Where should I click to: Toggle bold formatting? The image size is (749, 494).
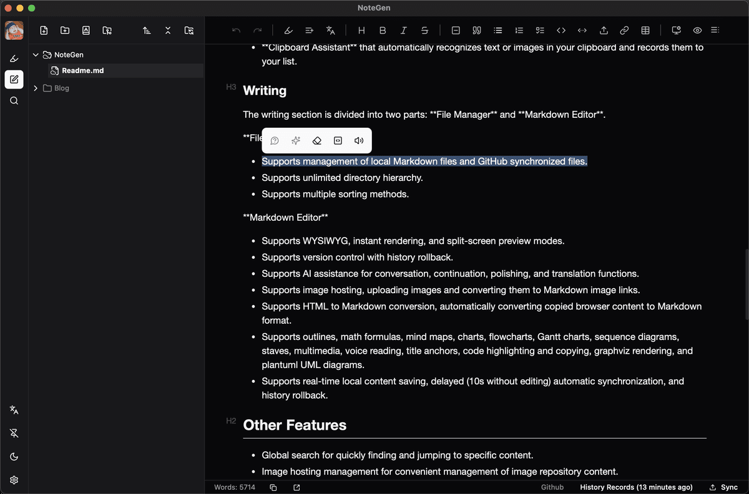pyautogui.click(x=383, y=30)
